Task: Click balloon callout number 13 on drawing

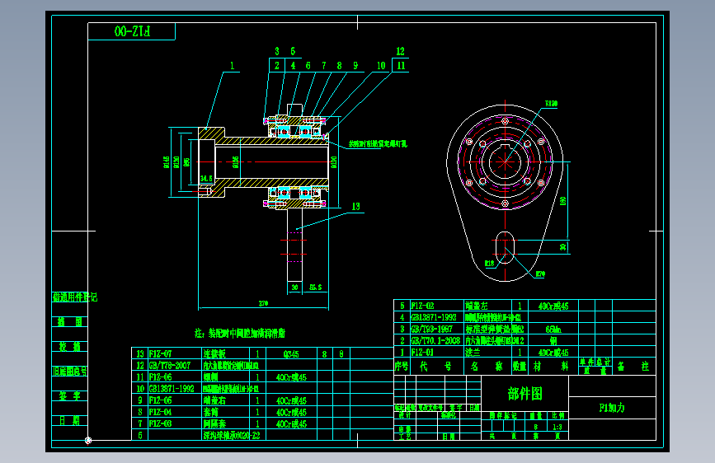Action: (355, 207)
